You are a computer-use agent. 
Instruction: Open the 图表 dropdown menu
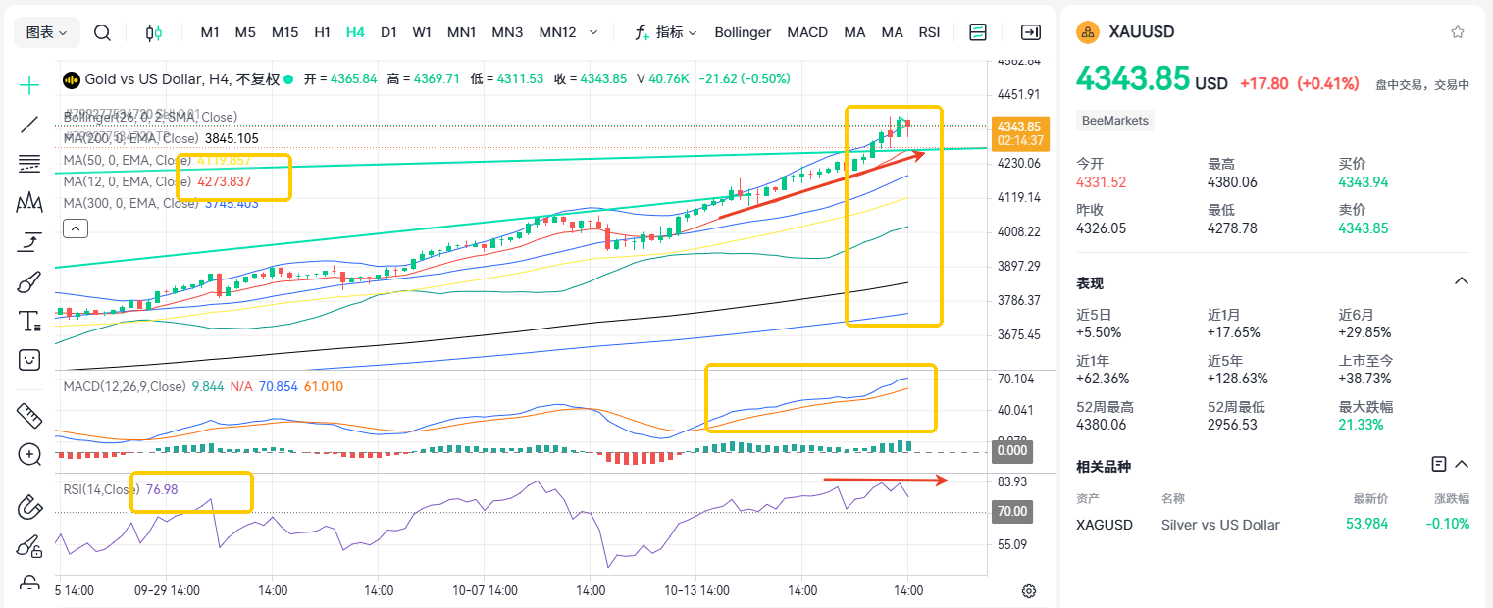point(46,32)
